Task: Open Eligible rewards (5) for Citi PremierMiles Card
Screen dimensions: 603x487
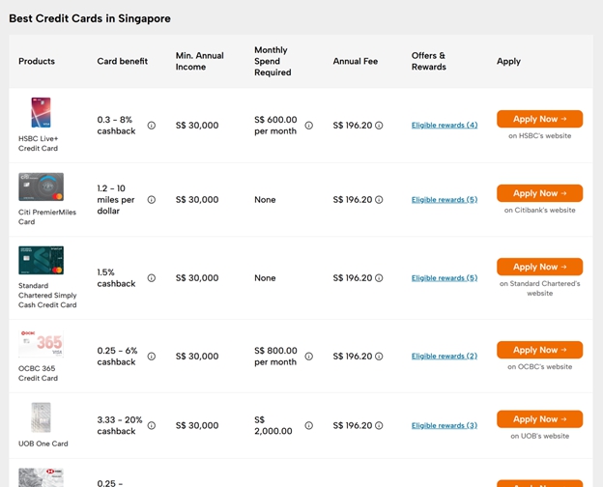Action: pos(445,200)
